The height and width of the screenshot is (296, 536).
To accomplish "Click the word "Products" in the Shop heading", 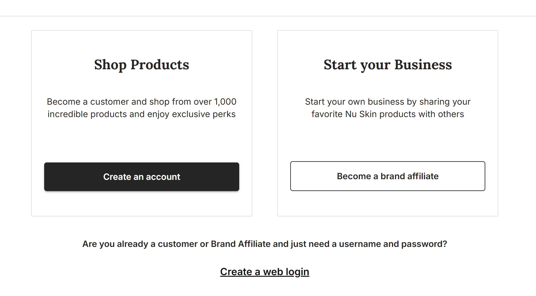I will pos(160,65).
